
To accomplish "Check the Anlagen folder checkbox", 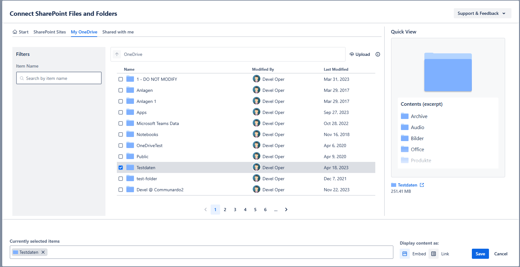I will coord(121,90).
